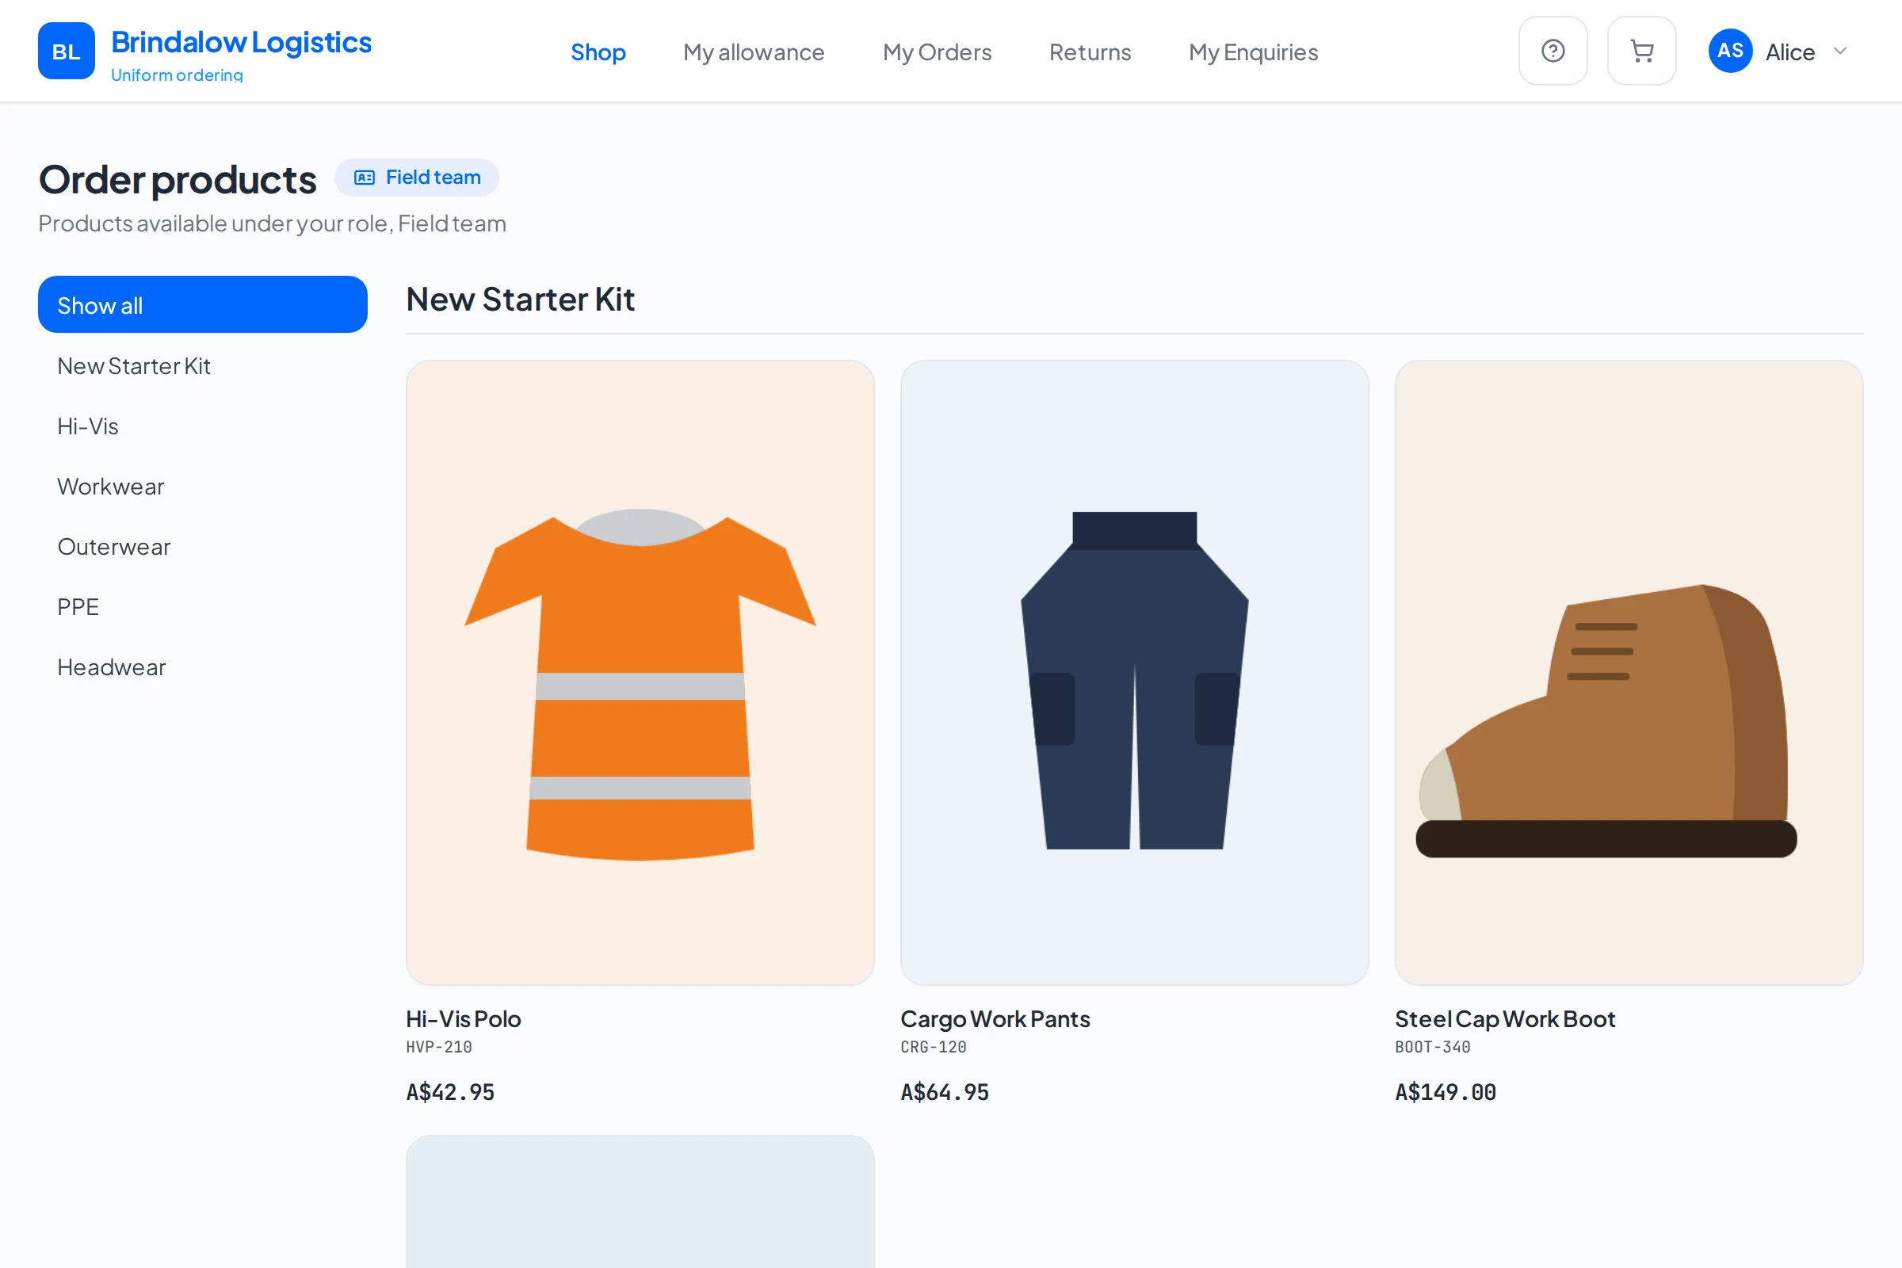Click the Field team role badge

tap(417, 177)
